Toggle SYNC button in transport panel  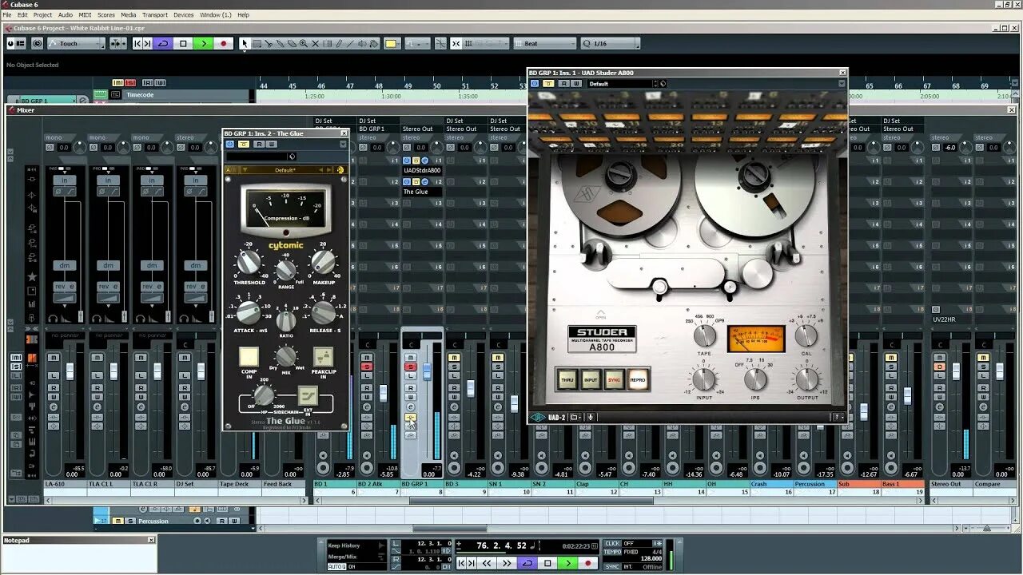click(613, 566)
